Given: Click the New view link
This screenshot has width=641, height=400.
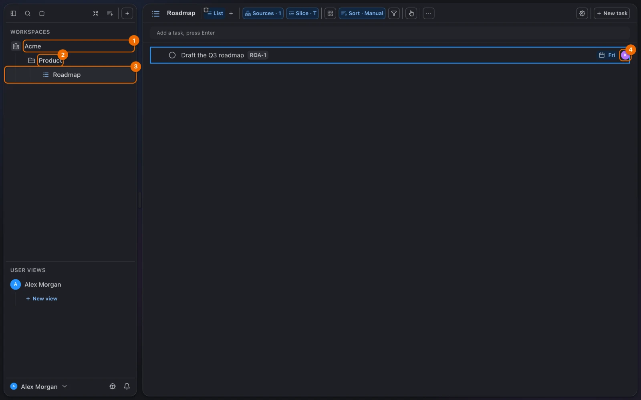Looking at the screenshot, I should coord(42,298).
